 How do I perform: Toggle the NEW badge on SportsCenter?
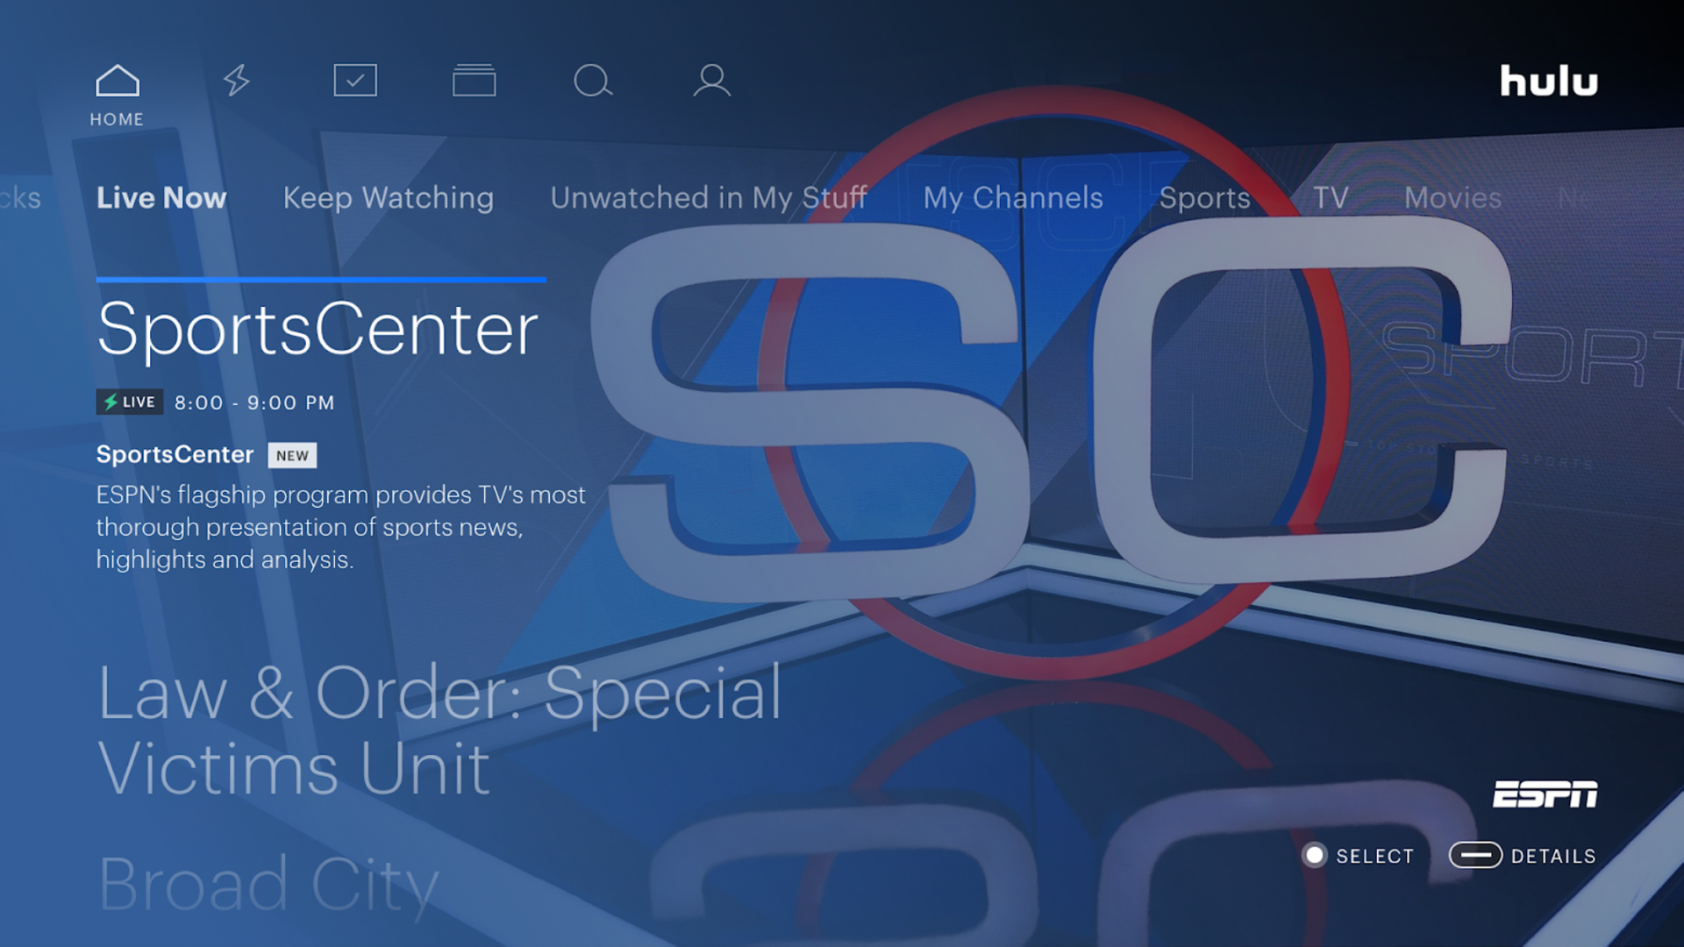pos(290,454)
